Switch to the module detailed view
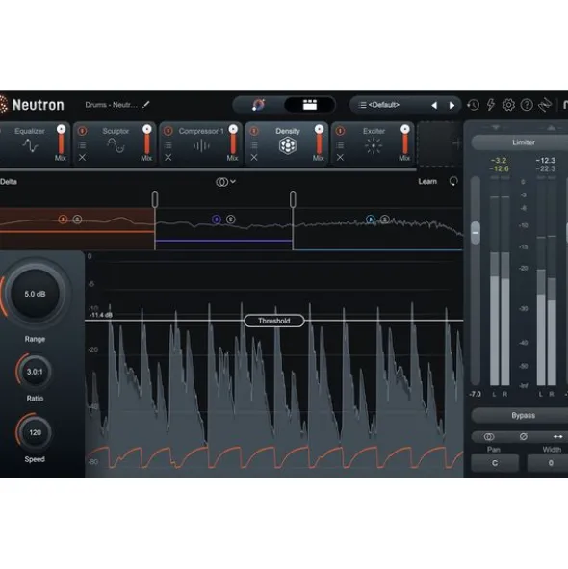Image resolution: width=568 pixels, height=569 pixels. click(310, 105)
